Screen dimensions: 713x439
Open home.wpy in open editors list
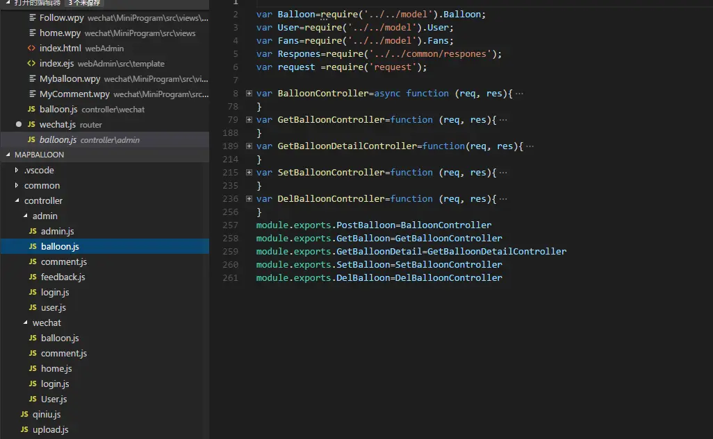click(104, 33)
